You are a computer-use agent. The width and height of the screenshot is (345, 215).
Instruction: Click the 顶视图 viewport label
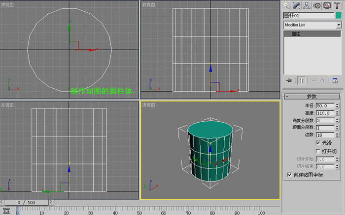(7, 4)
